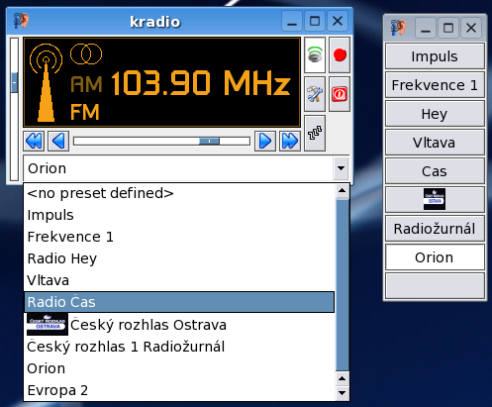Select Vltava in the dropdown list
The image size is (492, 407).
(x=180, y=280)
